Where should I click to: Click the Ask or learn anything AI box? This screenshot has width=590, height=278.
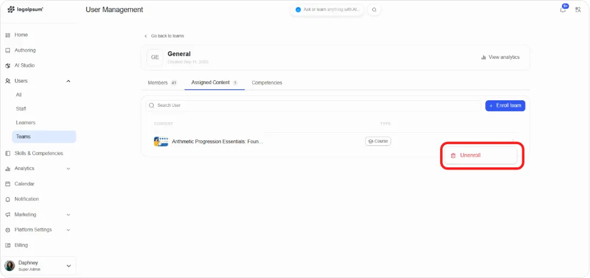coord(327,10)
